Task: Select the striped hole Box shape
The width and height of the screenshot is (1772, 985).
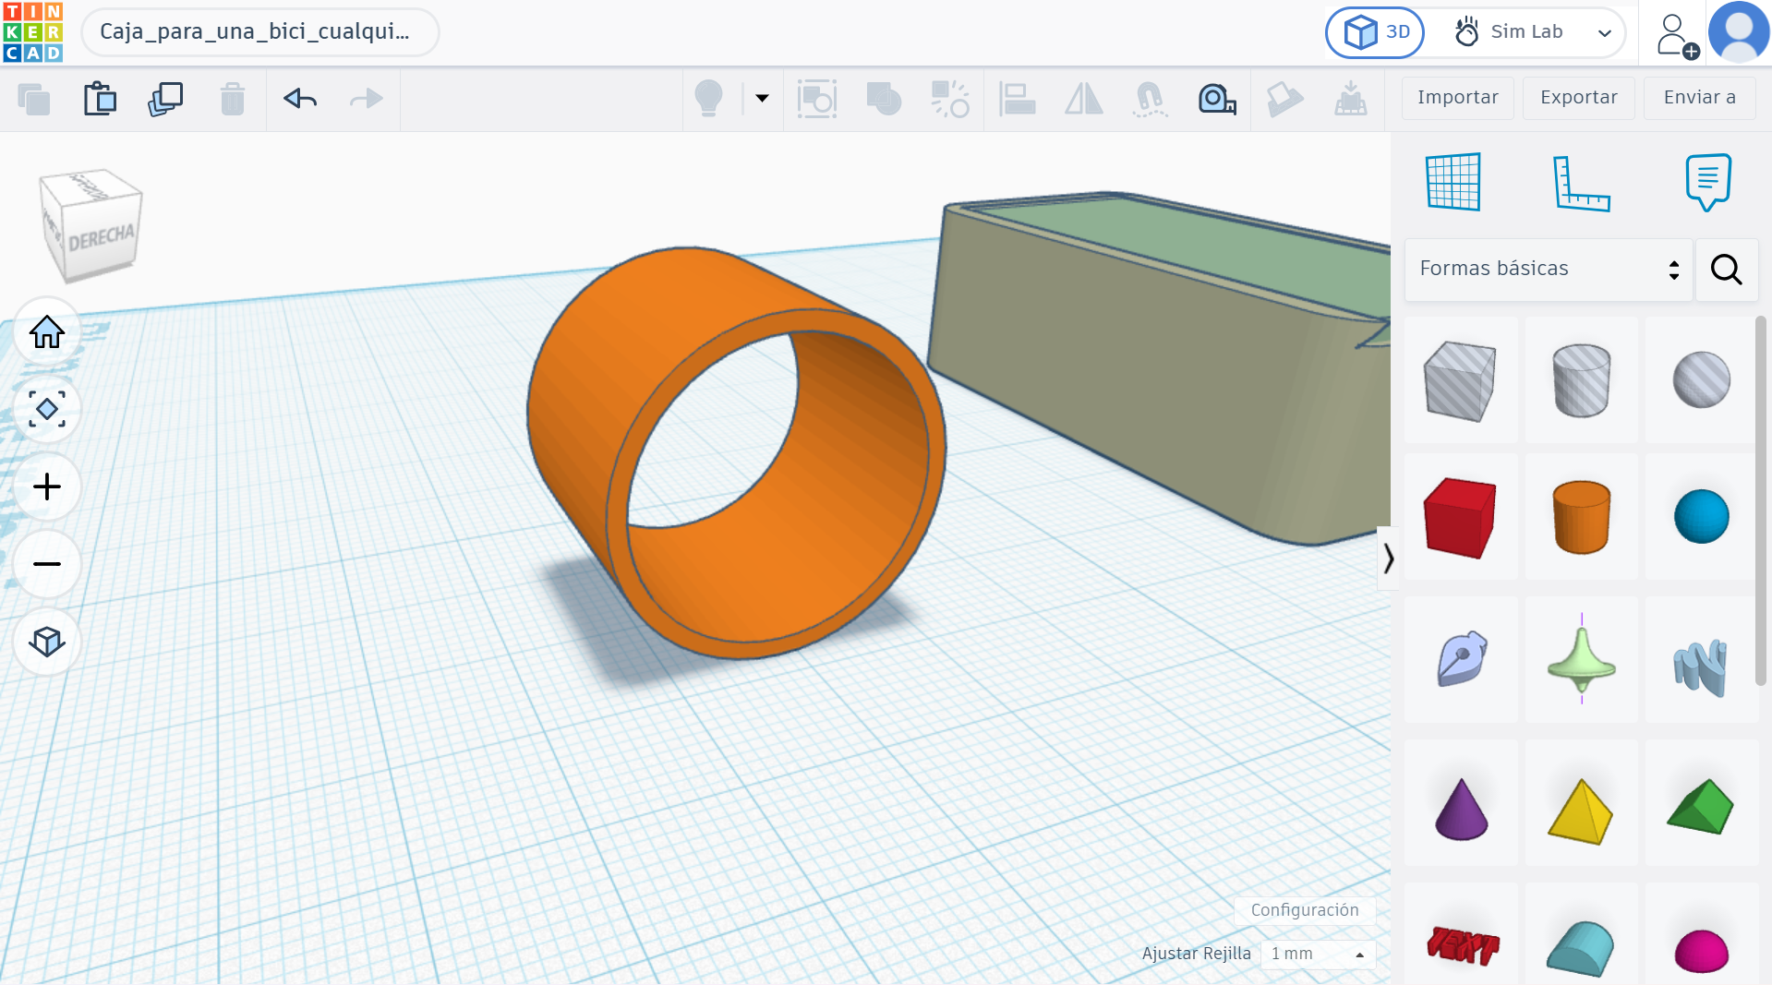Action: pyautogui.click(x=1461, y=380)
